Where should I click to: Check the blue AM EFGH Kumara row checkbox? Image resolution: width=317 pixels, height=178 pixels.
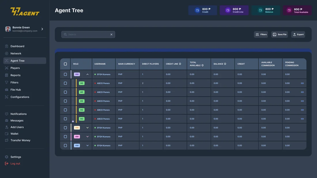pos(65,146)
